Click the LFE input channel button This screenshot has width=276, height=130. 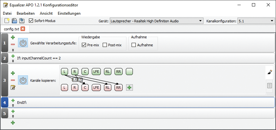click(x=96, y=72)
